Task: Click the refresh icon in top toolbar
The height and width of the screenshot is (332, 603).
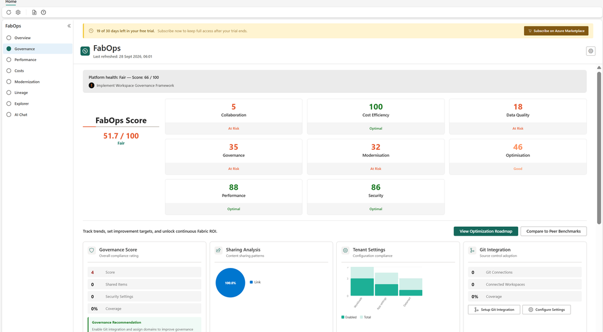Action: (8, 12)
